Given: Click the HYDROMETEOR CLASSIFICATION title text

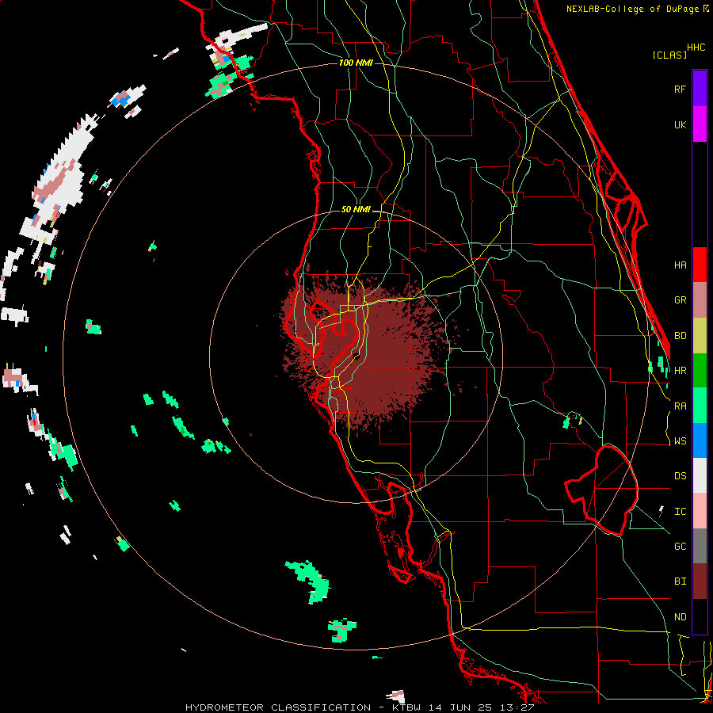Looking at the screenshot, I should pos(278,707).
